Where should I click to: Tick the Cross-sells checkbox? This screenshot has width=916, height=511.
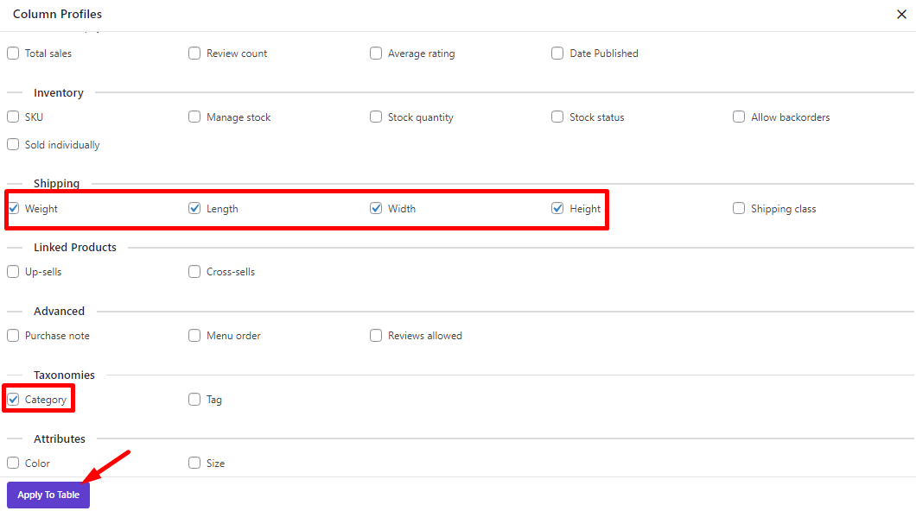point(194,271)
